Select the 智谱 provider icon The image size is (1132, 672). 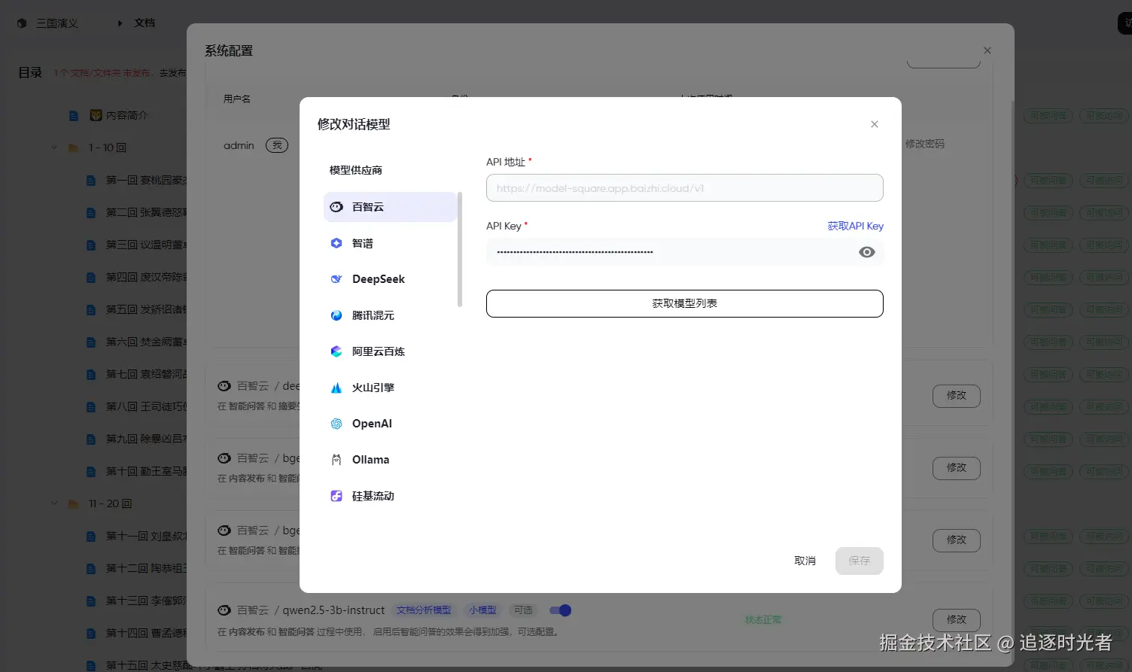336,243
